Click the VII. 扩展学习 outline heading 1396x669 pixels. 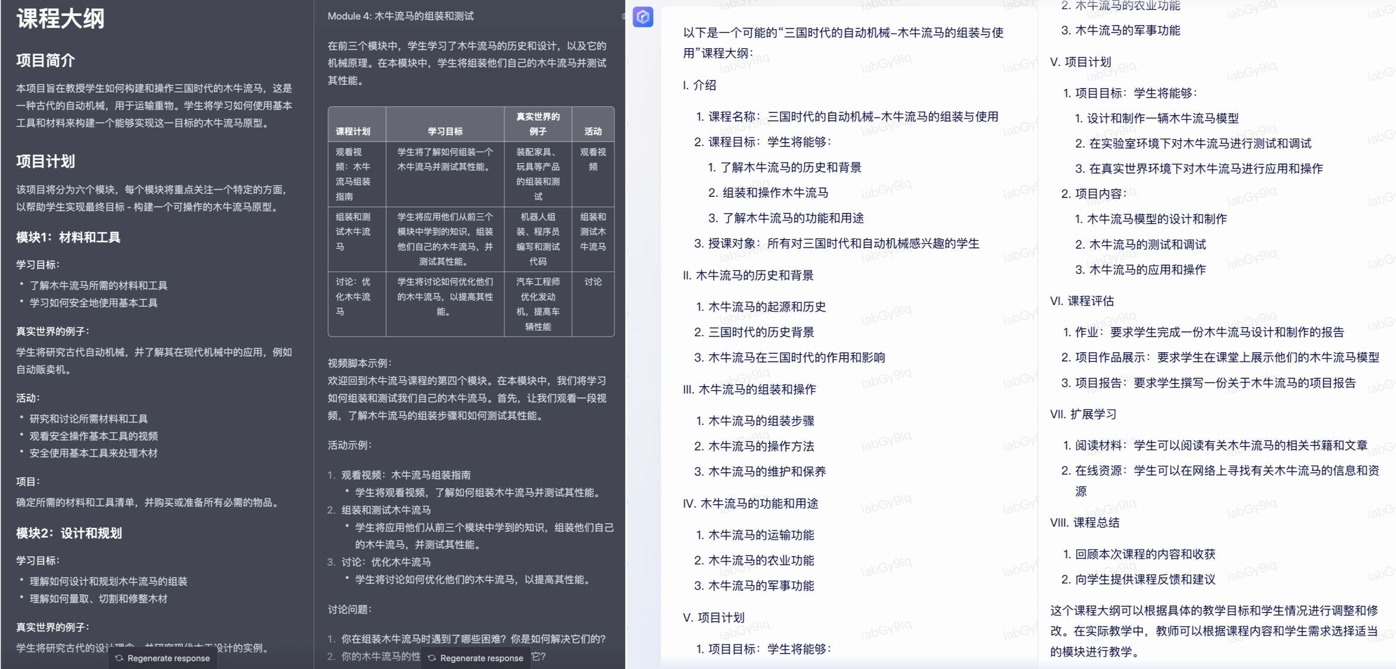tap(1083, 414)
